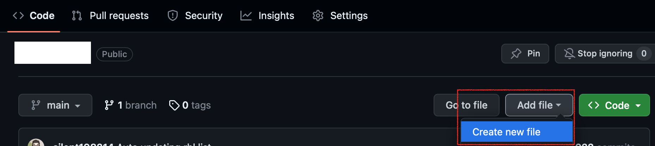
Task: Open the main branch selector dropdown
Action: (x=55, y=105)
